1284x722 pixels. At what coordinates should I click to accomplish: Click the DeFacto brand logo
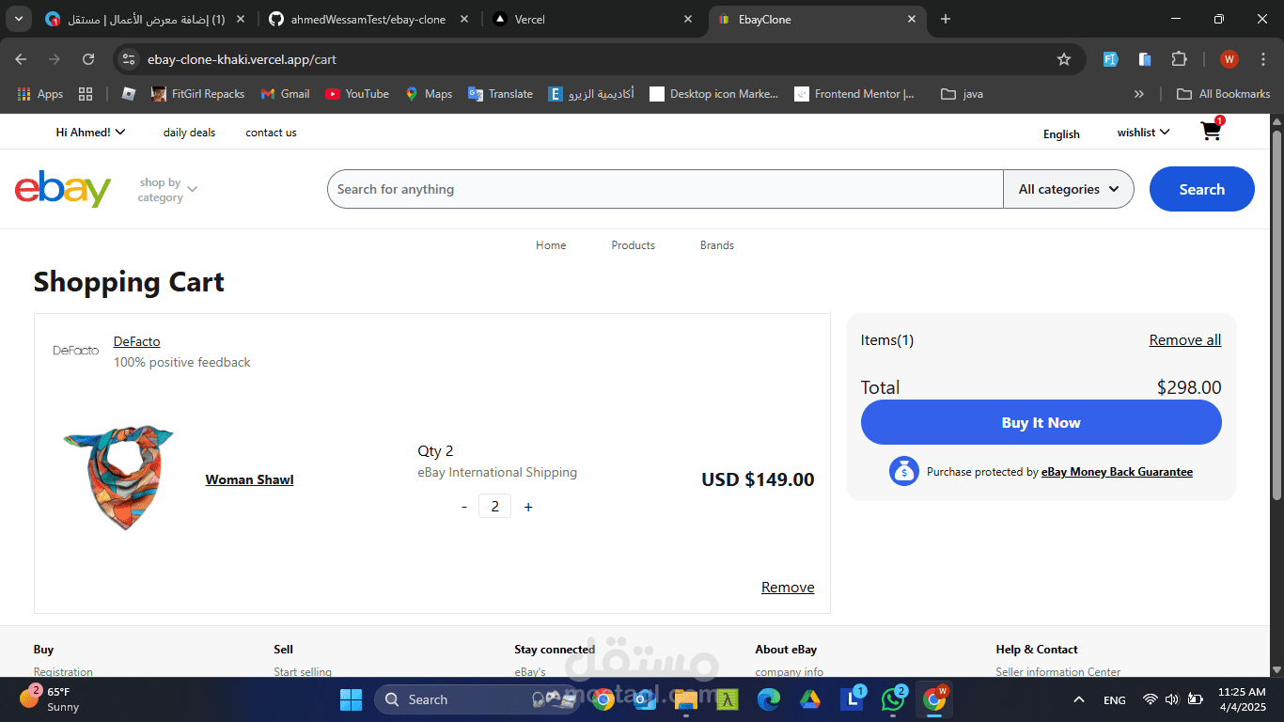click(x=76, y=351)
